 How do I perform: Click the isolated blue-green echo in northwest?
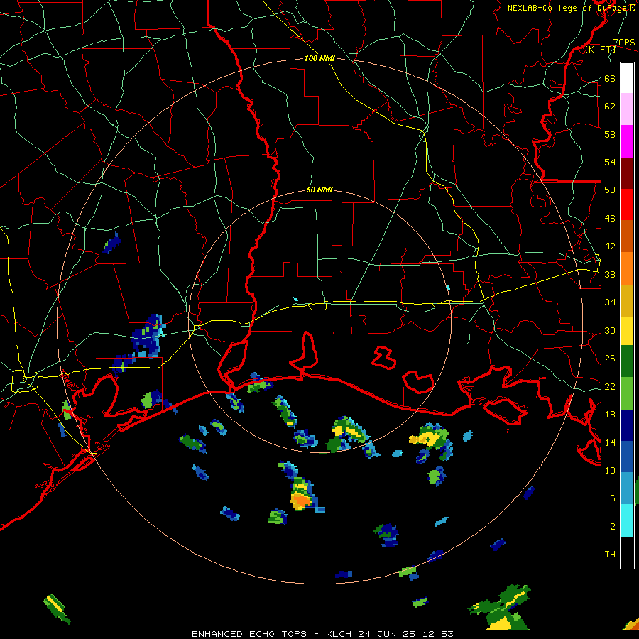(x=111, y=244)
